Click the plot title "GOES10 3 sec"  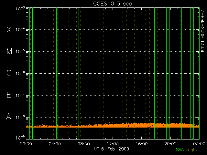pos(113,4)
